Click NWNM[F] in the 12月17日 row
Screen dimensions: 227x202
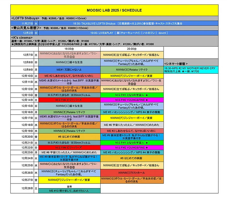132,118
